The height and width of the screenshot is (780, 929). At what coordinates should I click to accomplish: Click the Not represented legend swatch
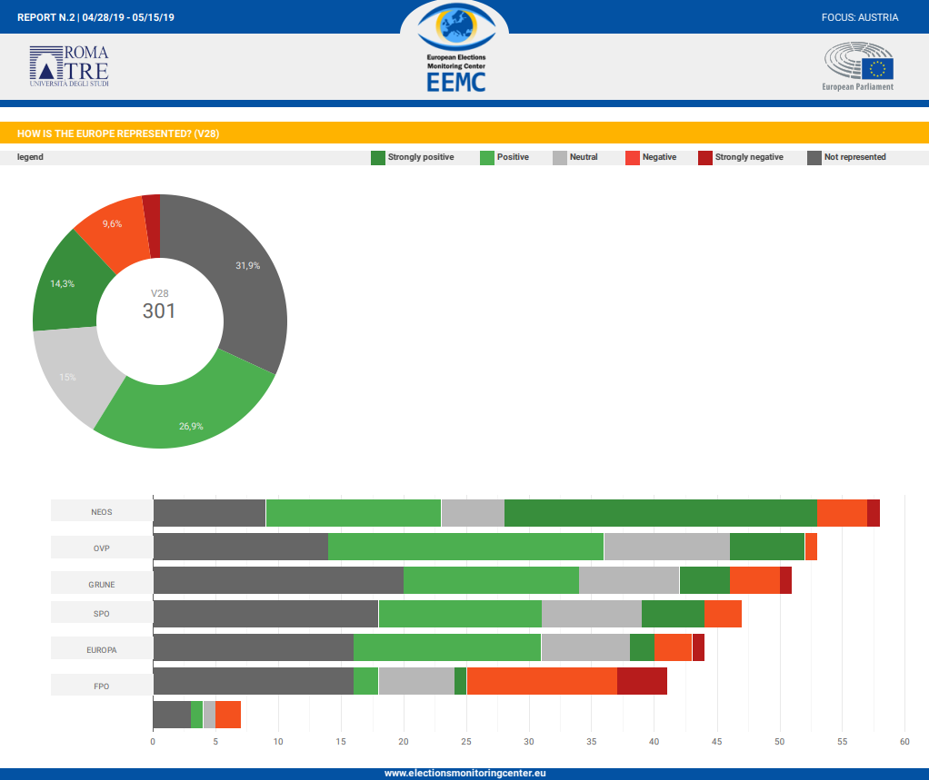coord(814,158)
